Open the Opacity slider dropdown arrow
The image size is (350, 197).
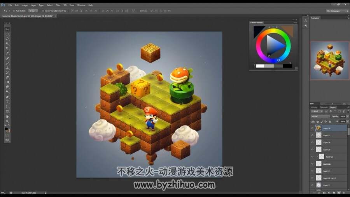pyautogui.click(x=348, y=116)
